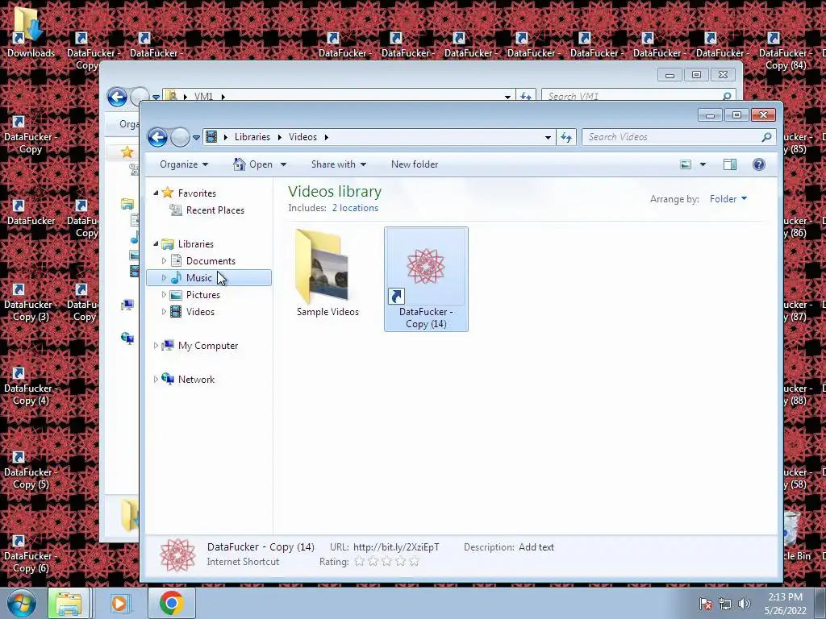This screenshot has height=619, width=826.
Task: Select Documents library
Action: tap(211, 260)
